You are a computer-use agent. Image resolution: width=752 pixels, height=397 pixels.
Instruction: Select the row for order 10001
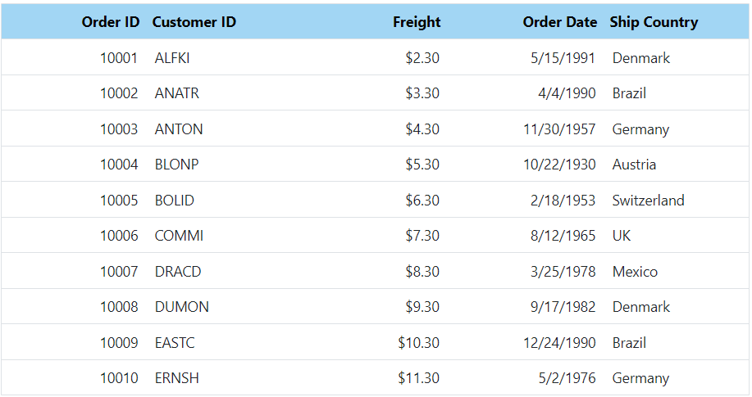tap(375, 57)
